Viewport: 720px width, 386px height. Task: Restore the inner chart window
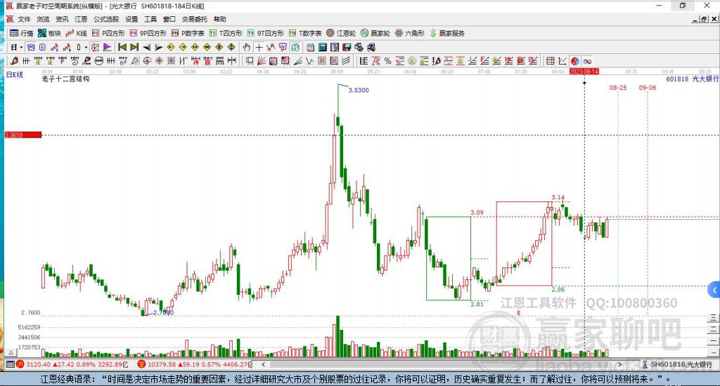coord(704,19)
